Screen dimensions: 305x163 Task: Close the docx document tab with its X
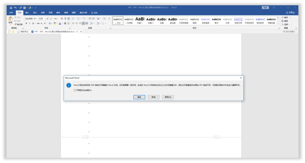(x=77, y=32)
